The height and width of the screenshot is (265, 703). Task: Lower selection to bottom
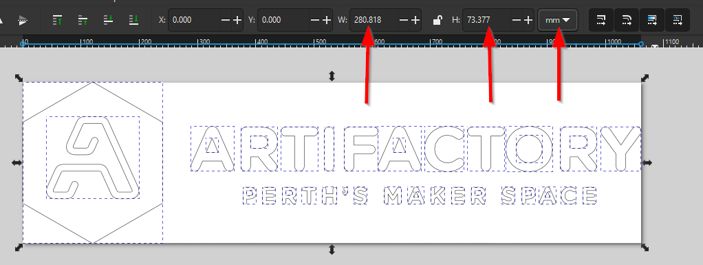134,20
